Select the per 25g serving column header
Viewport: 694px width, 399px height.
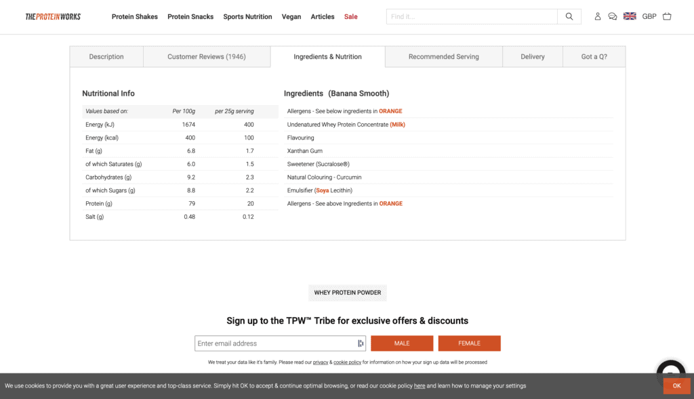234,112
